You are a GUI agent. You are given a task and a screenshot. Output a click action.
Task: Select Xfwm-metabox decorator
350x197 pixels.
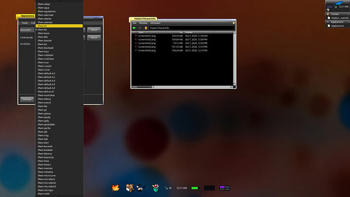click(59, 172)
